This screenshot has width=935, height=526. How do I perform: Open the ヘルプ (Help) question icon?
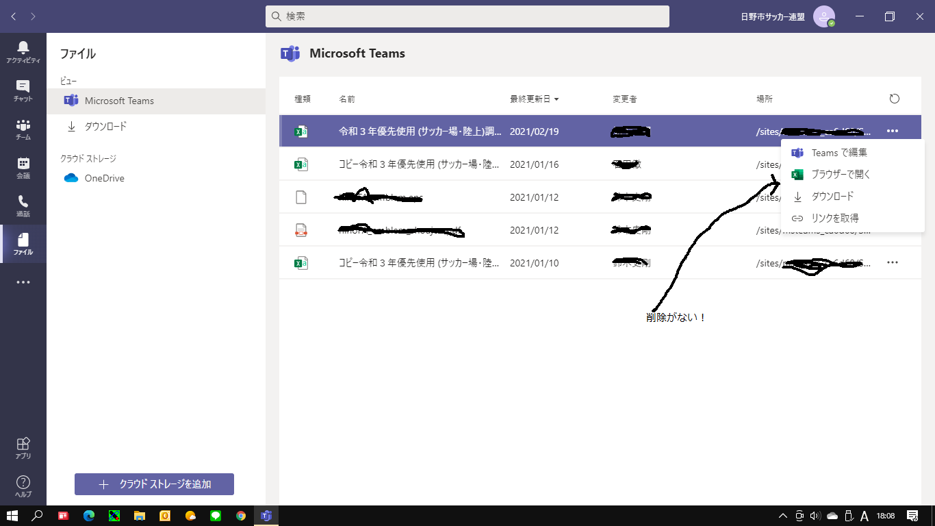23,486
